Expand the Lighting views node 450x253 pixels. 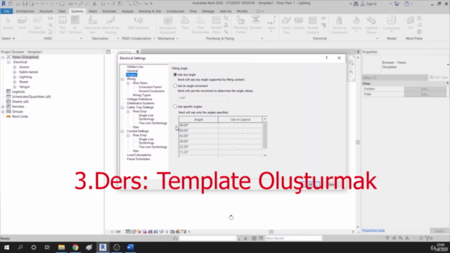(x=15, y=77)
